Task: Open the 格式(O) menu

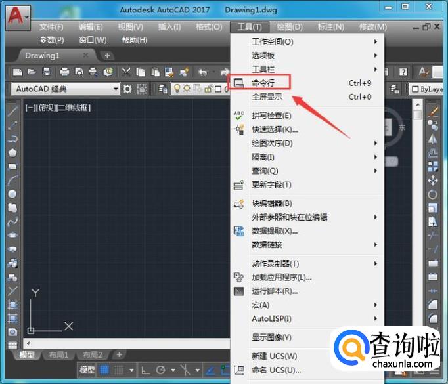Action: 209,27
